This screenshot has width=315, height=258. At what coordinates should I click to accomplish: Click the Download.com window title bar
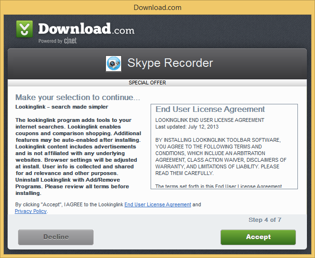158,8
